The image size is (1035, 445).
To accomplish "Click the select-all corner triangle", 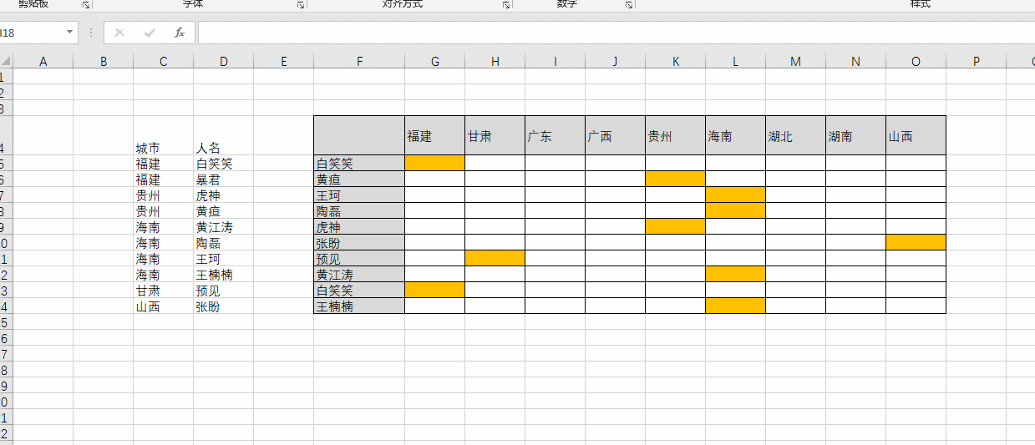I will pos(6,61).
